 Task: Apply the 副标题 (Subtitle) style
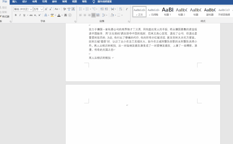[x=210, y=12]
